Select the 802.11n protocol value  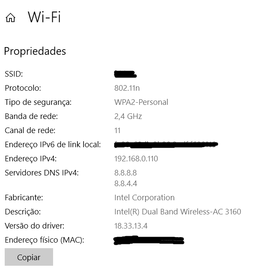[127, 88]
